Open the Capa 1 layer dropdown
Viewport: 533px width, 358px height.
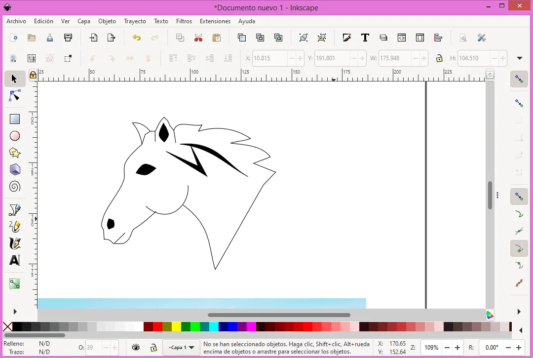(x=181, y=348)
